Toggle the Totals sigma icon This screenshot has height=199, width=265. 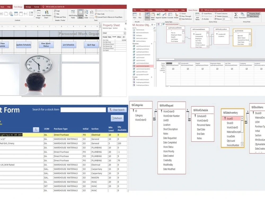[236, 15]
